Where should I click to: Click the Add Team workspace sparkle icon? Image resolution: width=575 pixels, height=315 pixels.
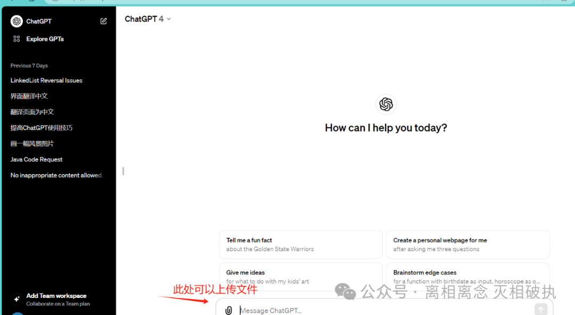click(x=17, y=299)
